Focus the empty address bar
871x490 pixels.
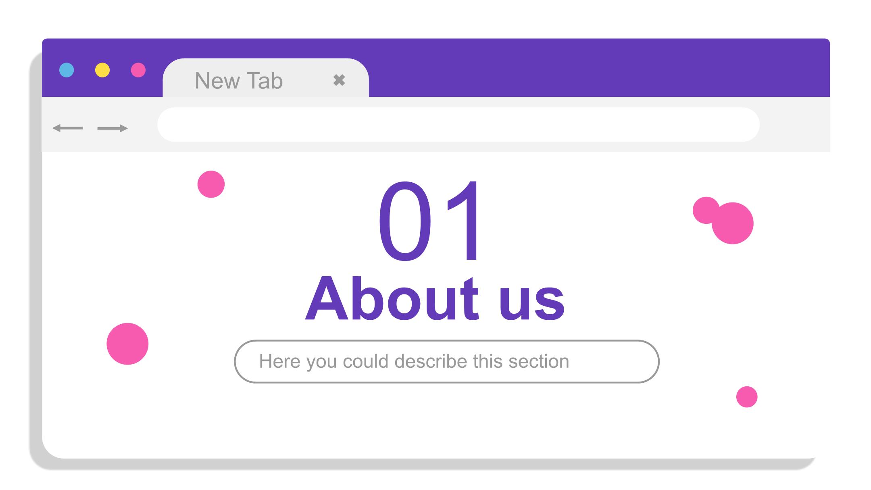click(x=458, y=125)
